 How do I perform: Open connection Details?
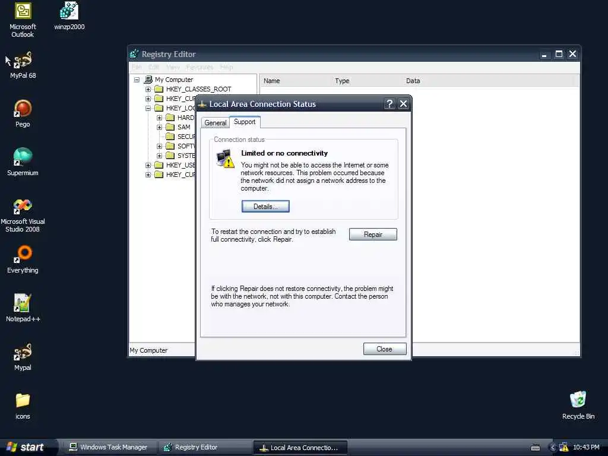click(265, 206)
